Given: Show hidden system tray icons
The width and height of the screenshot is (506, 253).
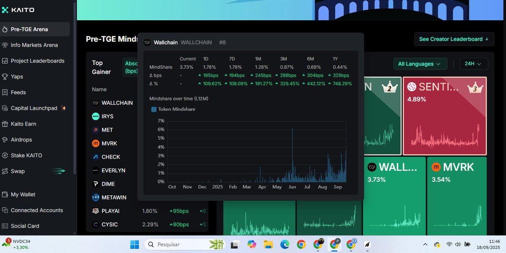Looking at the screenshot, I should [x=425, y=244].
